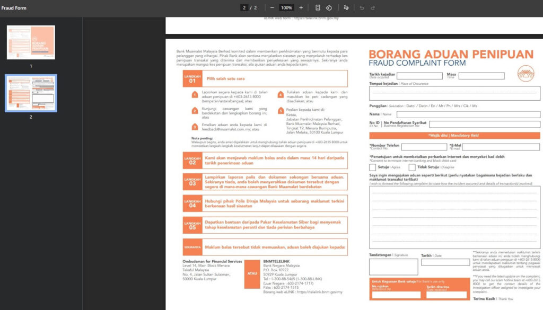Screen dimensions: 543x310
Task: Tick the Setuju / Agree checkbox
Action: click(373, 167)
